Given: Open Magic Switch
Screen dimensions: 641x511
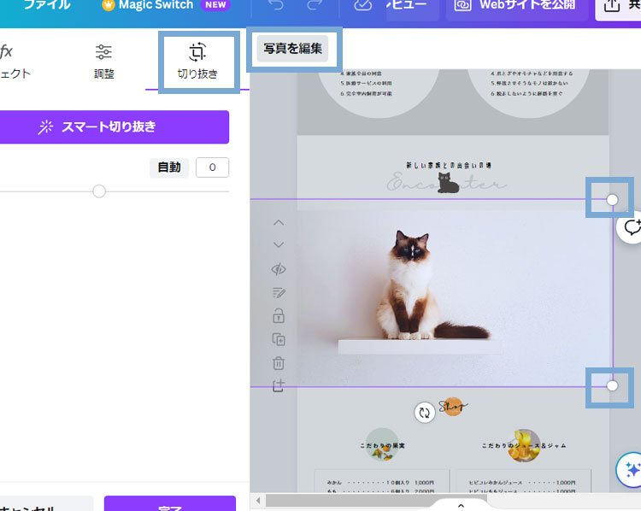Looking at the screenshot, I should point(166,5).
